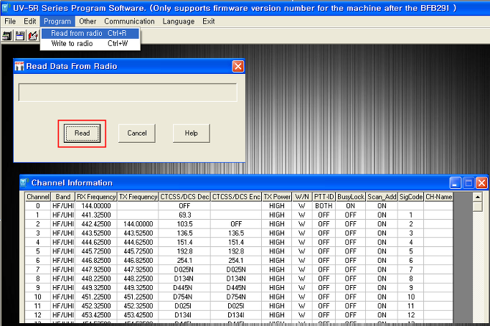490x326 pixels.
Task: Click the CTCSS/DCS Enc column header
Action: tap(236, 197)
